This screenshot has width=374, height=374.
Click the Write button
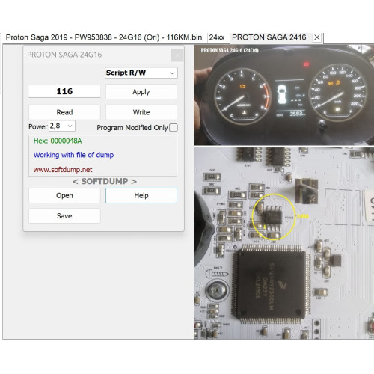pyautogui.click(x=141, y=112)
